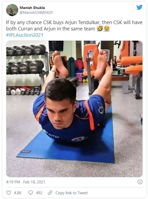The image size is (148, 199).
Task: Click the rolling laughing emoji
Action: point(100,29)
